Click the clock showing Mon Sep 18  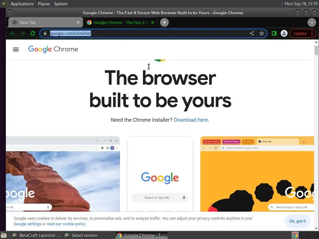click(301, 4)
